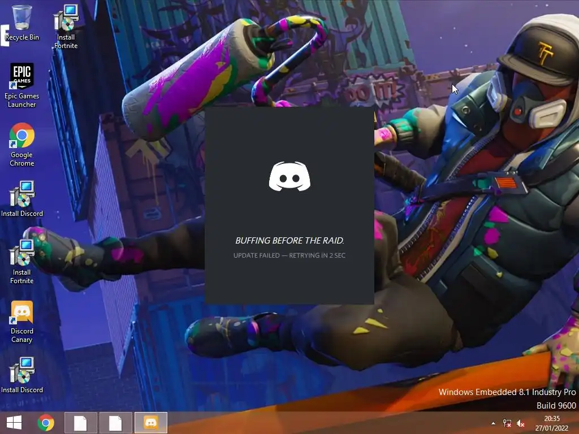Switch to blank-document taskbar item beside Chrome
Image resolution: width=579 pixels, height=434 pixels.
point(80,423)
